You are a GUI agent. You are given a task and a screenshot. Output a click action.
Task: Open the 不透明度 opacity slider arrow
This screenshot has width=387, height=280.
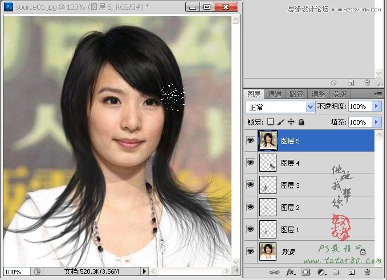[376, 106]
